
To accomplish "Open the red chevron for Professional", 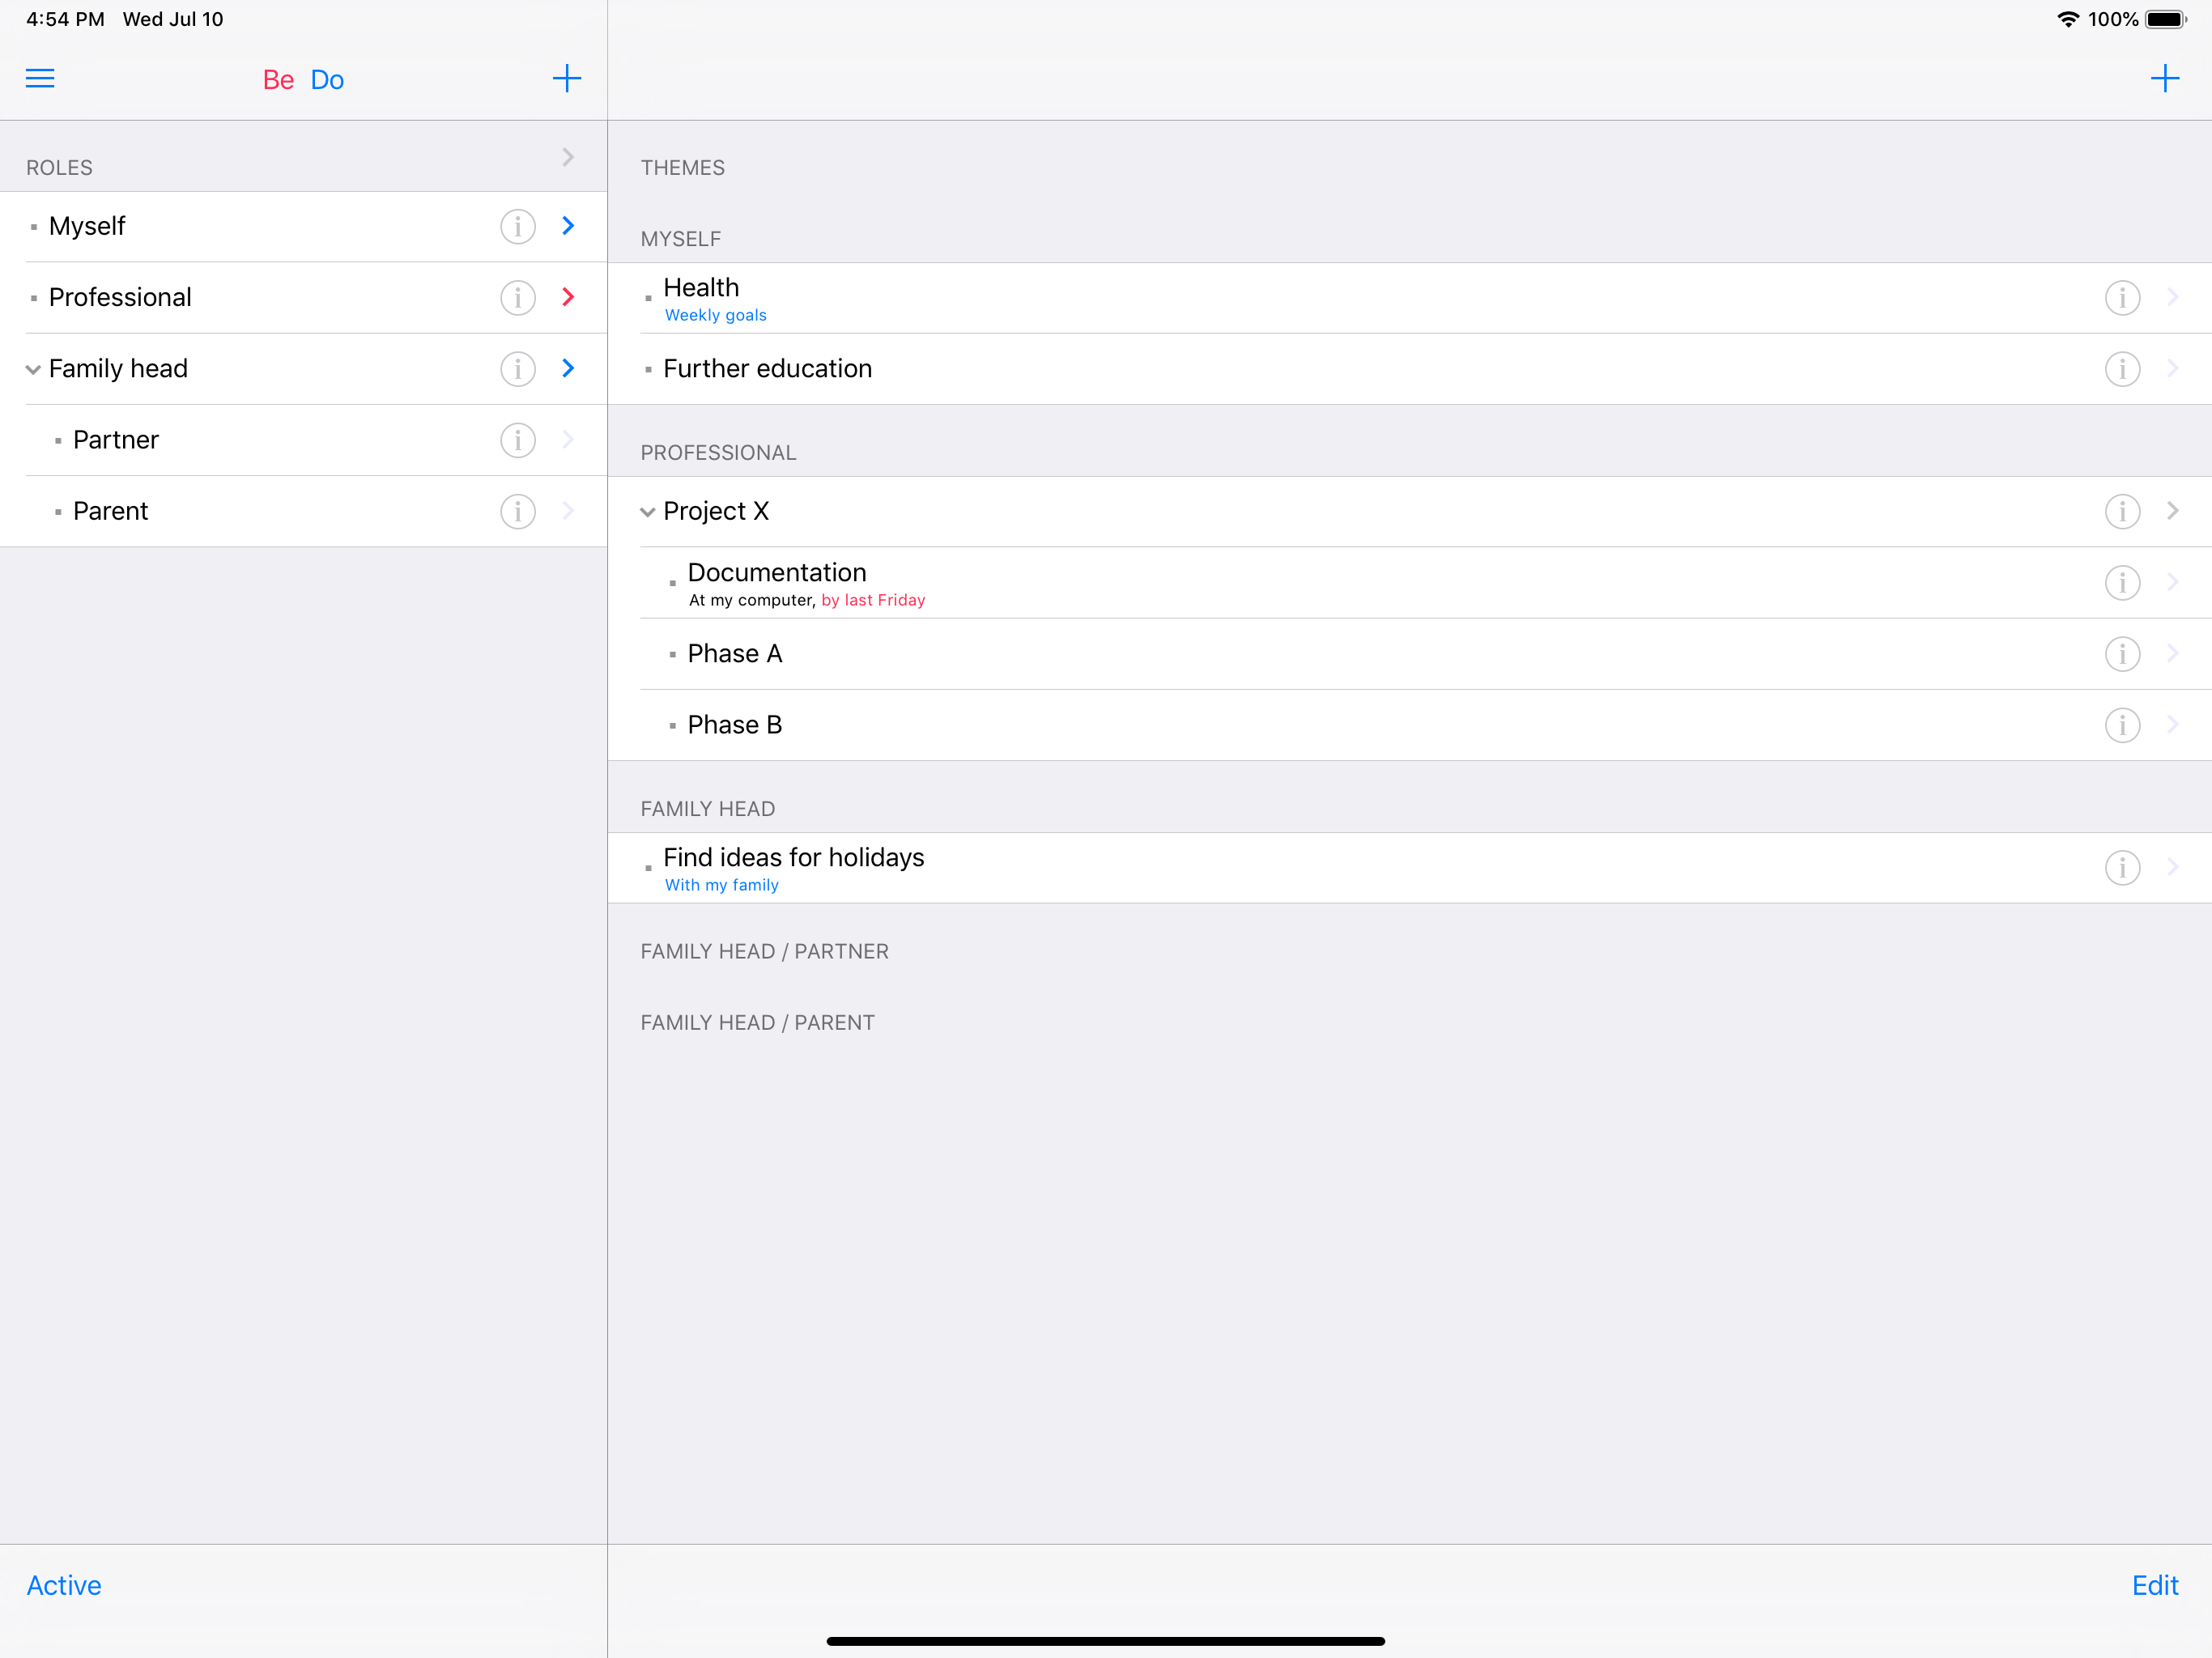I will click(x=568, y=297).
